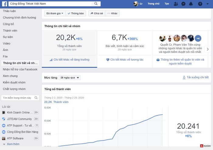Open Video in the sidebar
The image size is (213, 150).
[x=6, y=43]
